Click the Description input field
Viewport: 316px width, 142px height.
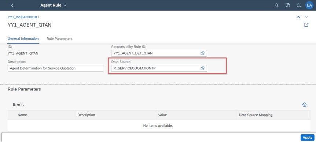click(x=55, y=68)
